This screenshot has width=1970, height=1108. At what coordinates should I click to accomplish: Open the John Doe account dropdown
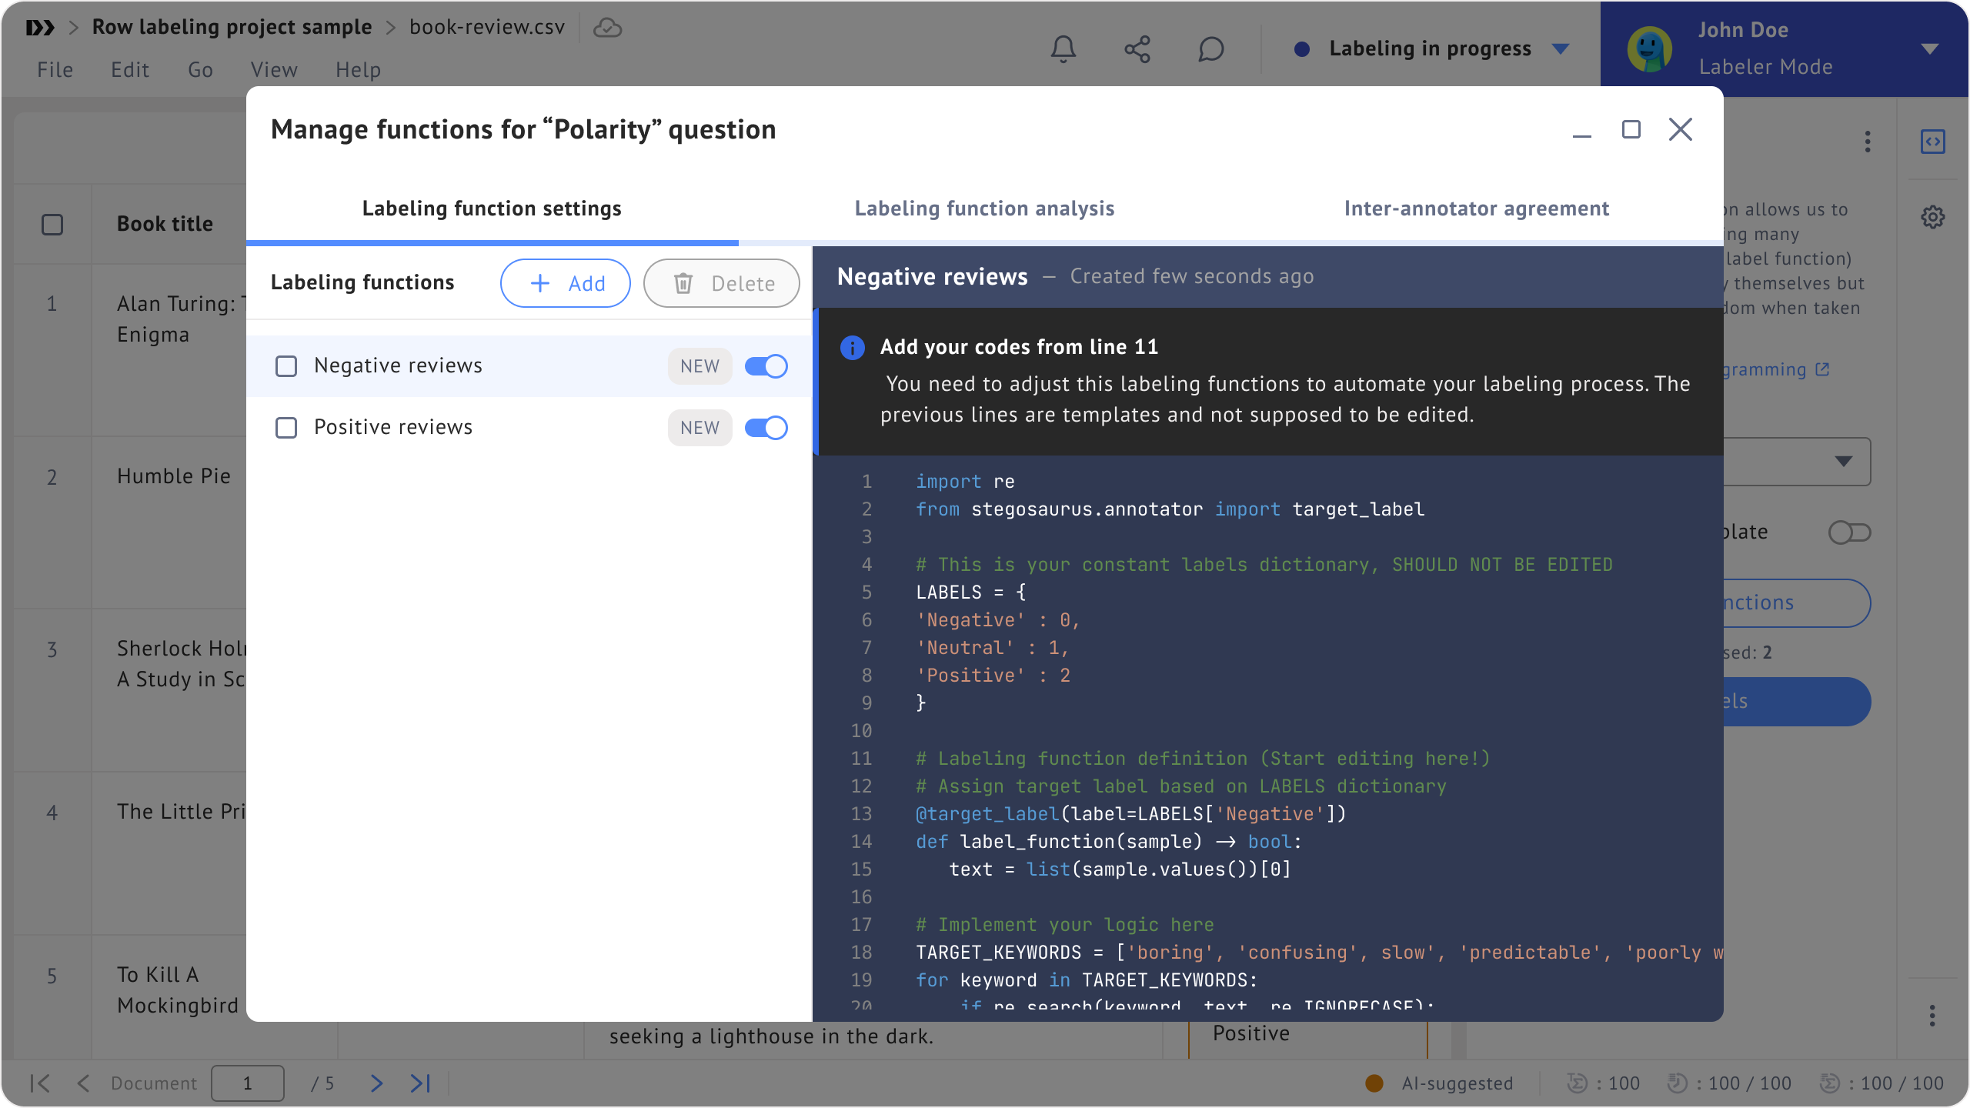1929,49
